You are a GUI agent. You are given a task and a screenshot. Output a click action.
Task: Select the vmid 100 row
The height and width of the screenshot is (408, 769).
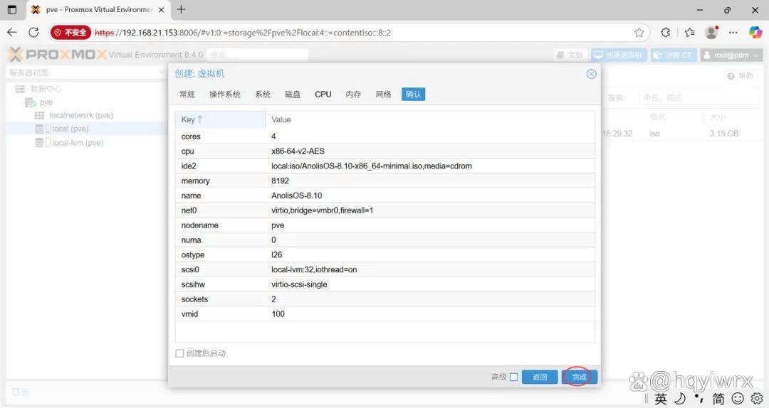coord(385,314)
